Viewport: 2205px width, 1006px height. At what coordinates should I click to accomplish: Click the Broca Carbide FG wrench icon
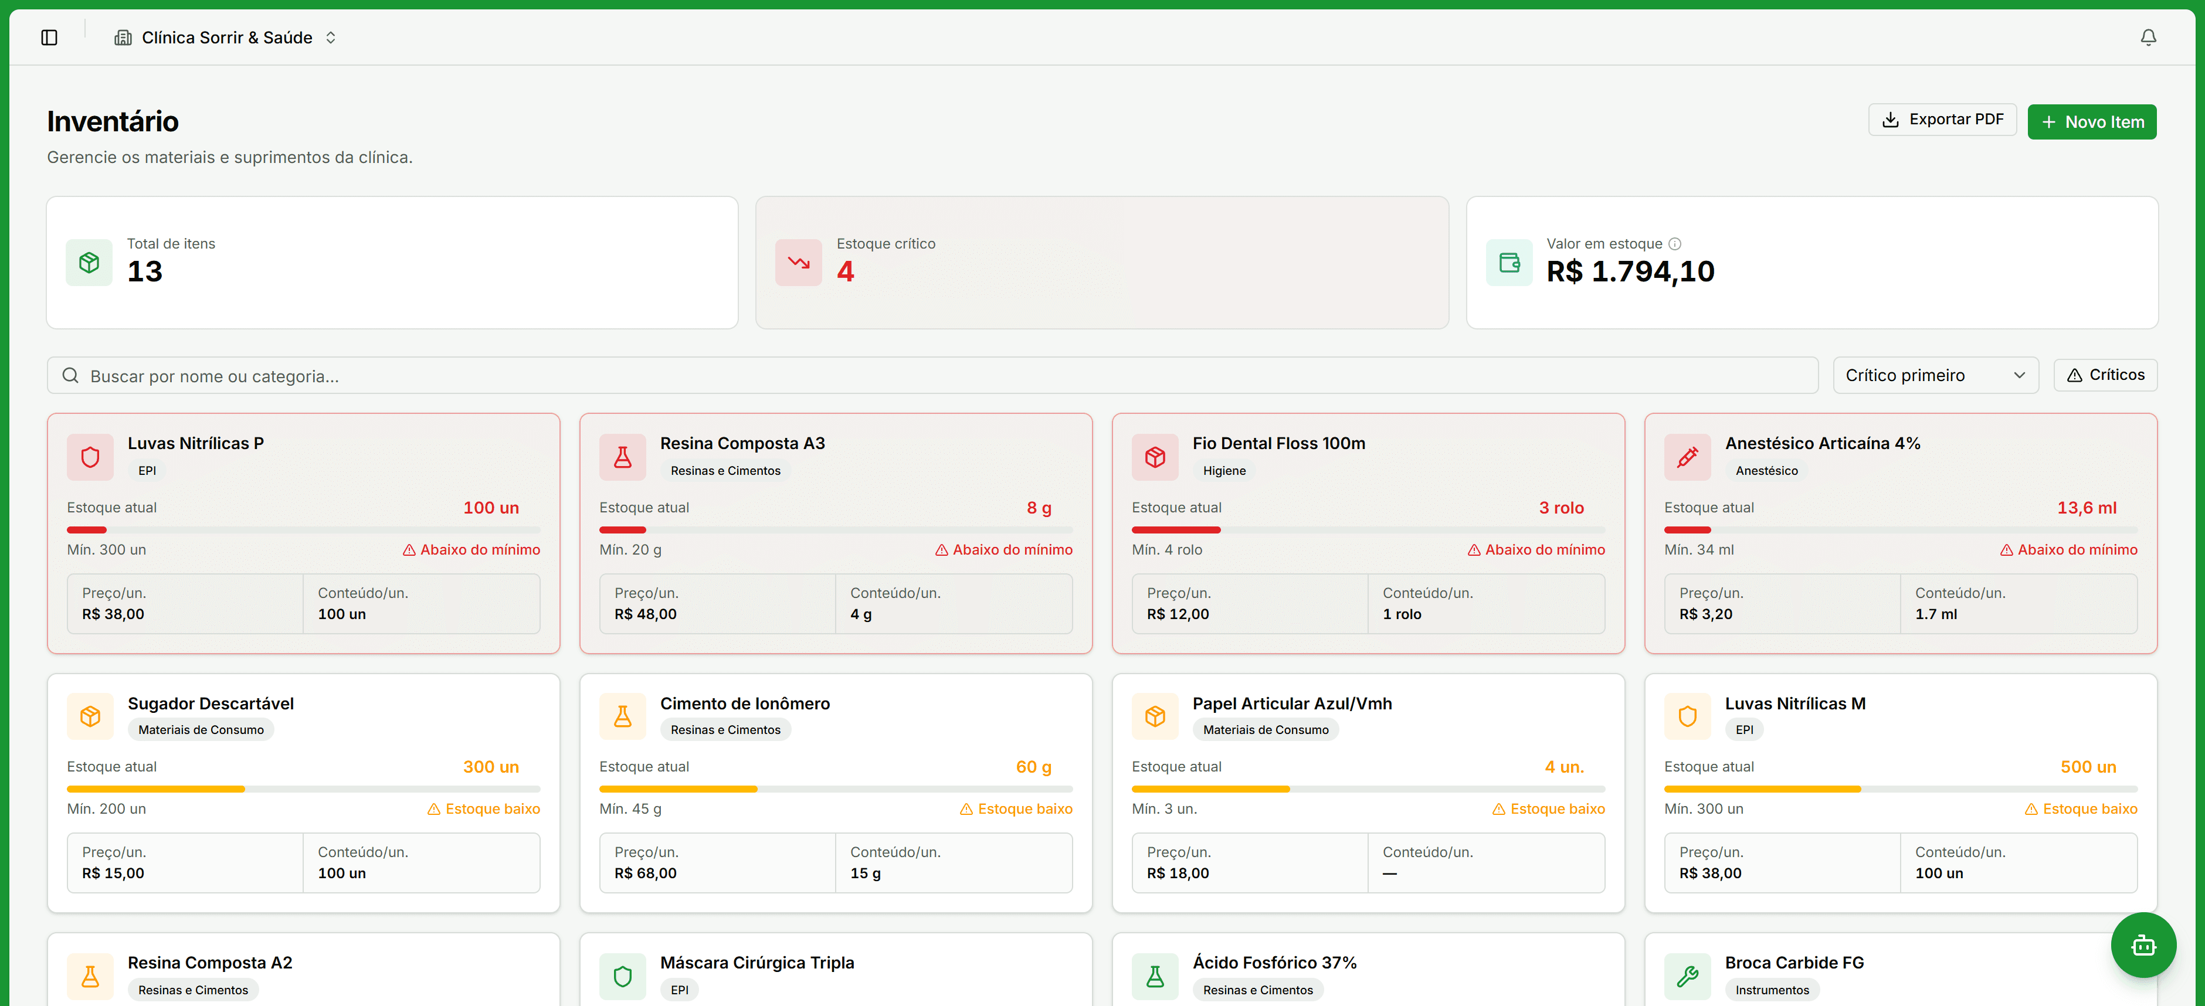1687,976
